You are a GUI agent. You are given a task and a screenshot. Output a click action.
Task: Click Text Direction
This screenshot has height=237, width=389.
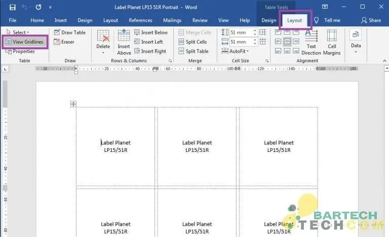[x=311, y=43]
